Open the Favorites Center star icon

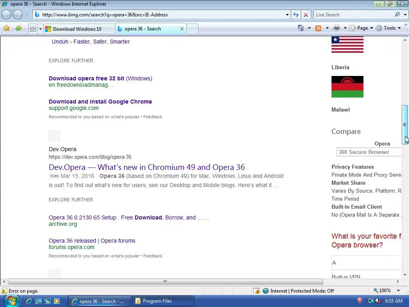pyautogui.click(x=6, y=28)
